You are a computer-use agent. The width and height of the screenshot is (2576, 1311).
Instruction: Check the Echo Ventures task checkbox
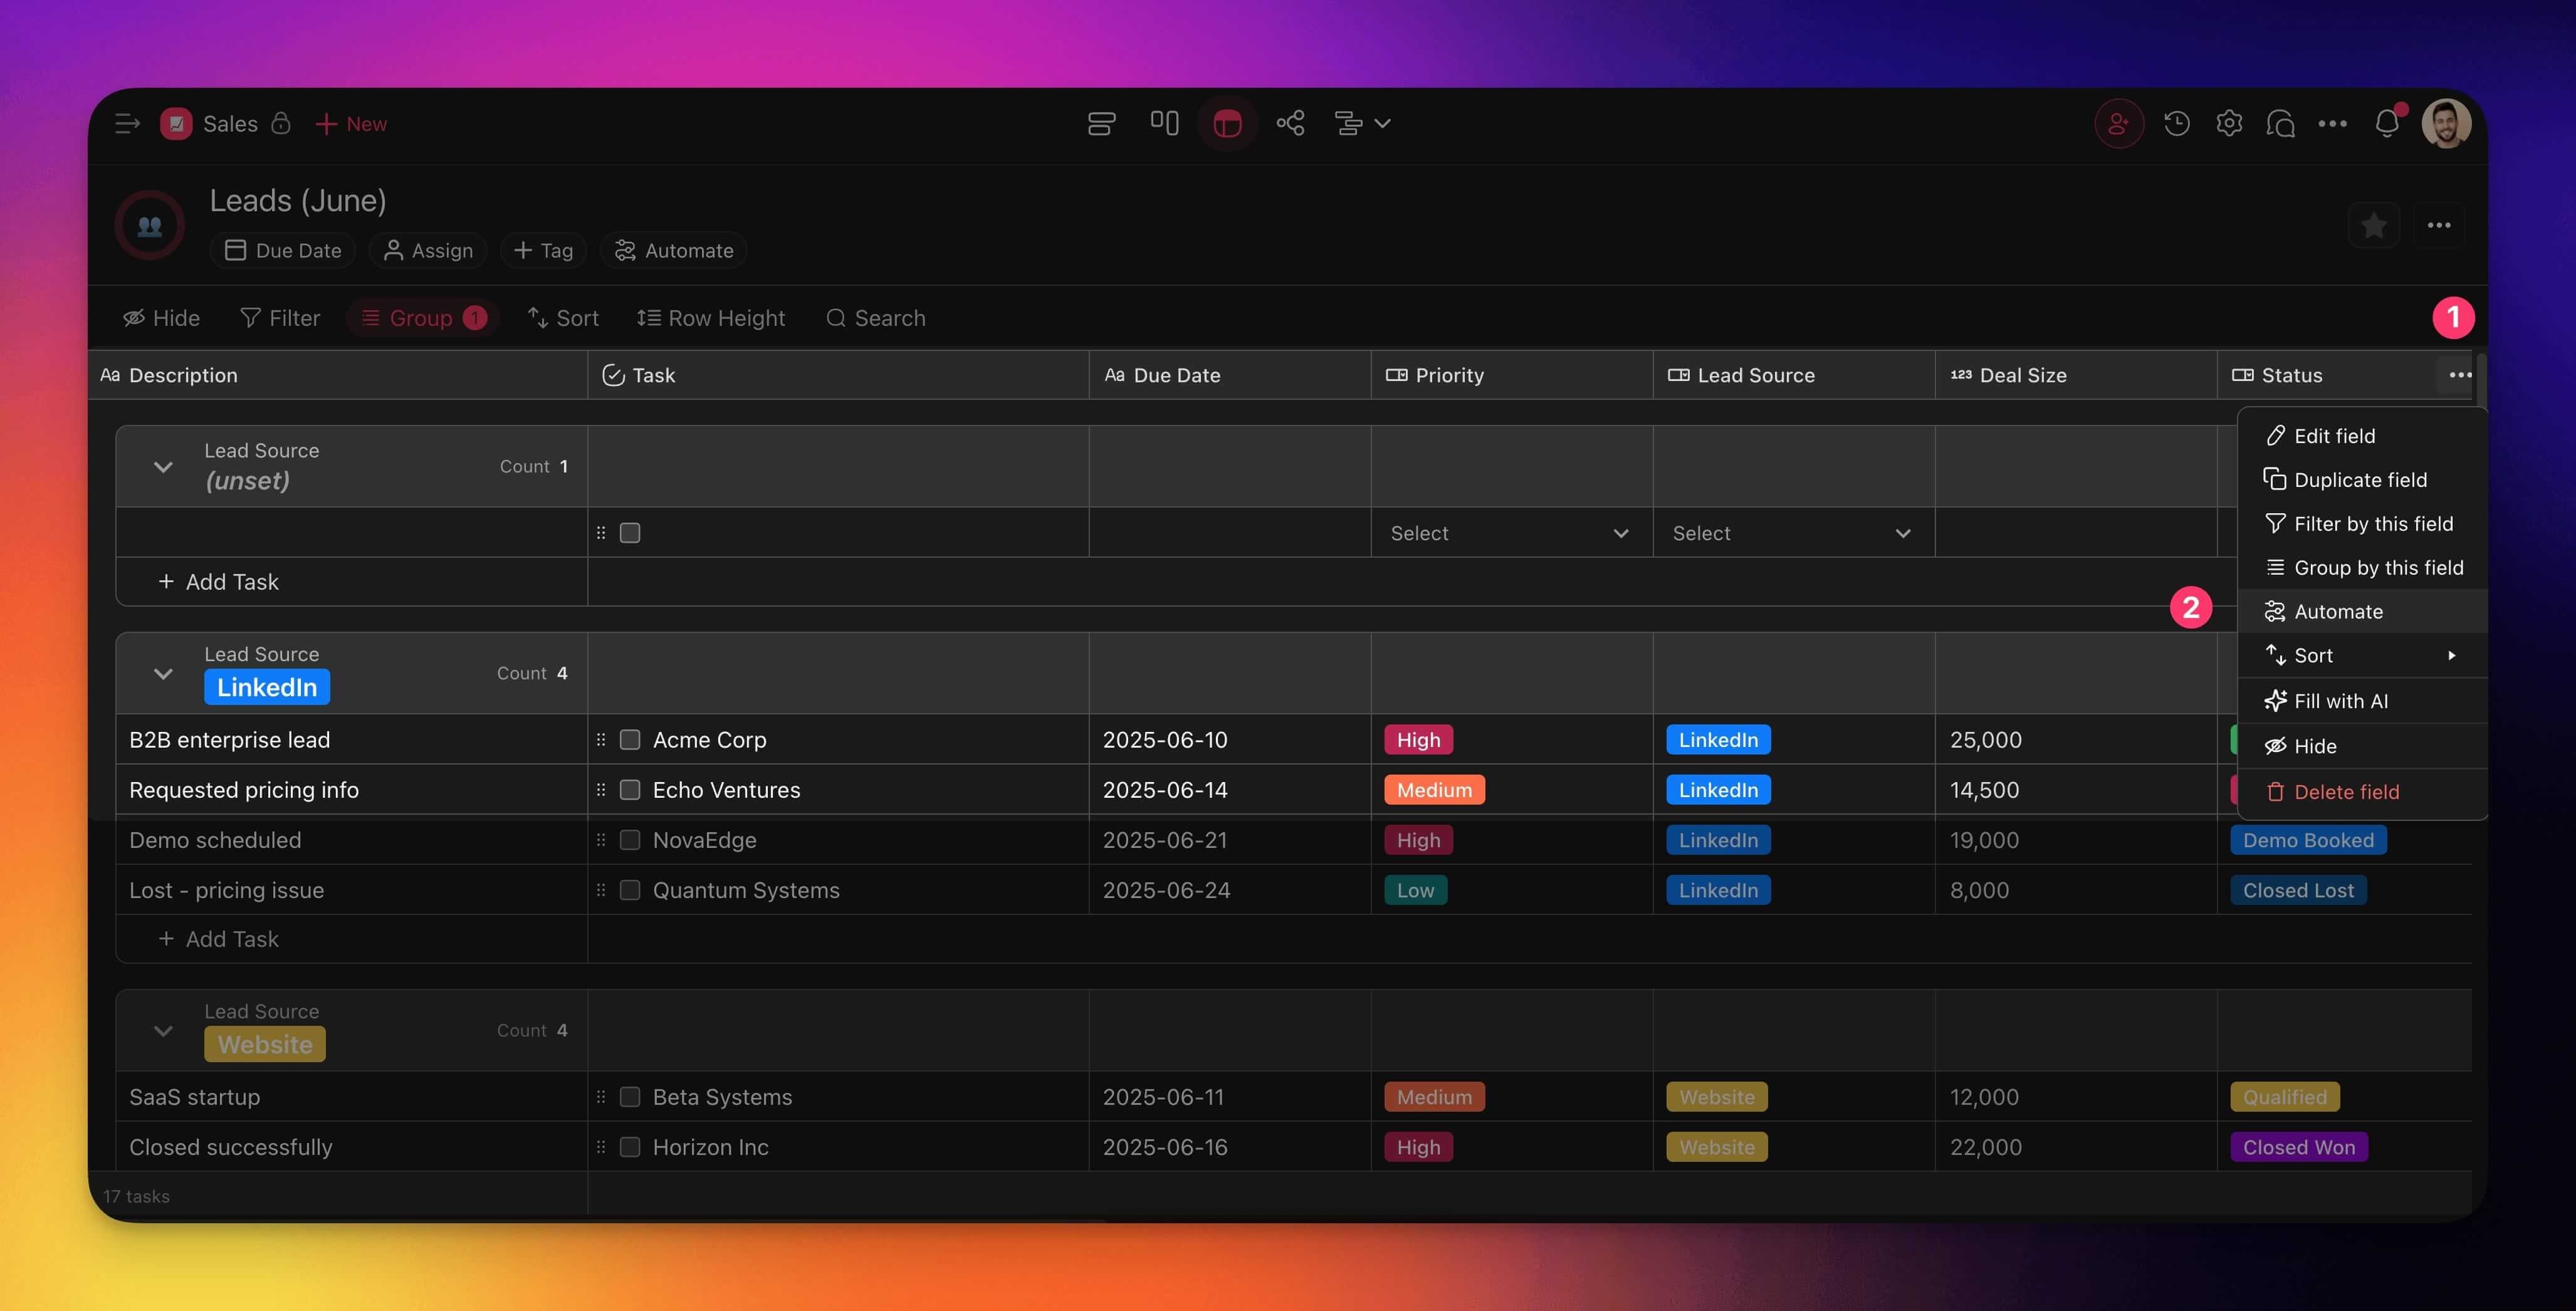(630, 790)
